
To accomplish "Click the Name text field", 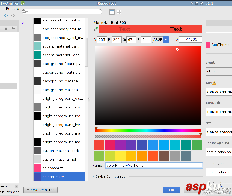I will 154,165.
